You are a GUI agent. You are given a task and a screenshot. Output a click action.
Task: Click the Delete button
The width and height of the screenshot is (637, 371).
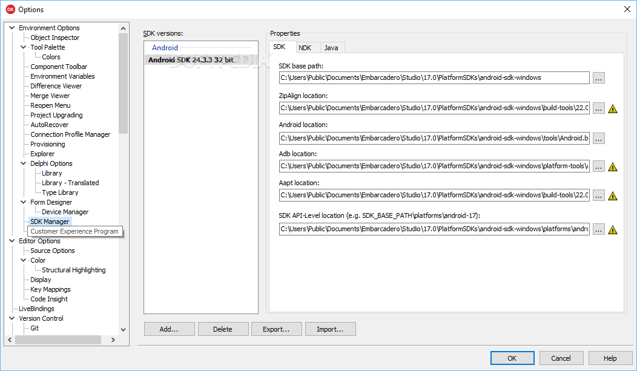pos(223,329)
